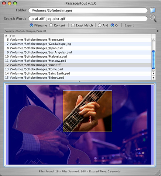Click the magnifying glass search icon
Image resolution: width=161 pixels, height=176 pixels.
tap(153, 18)
